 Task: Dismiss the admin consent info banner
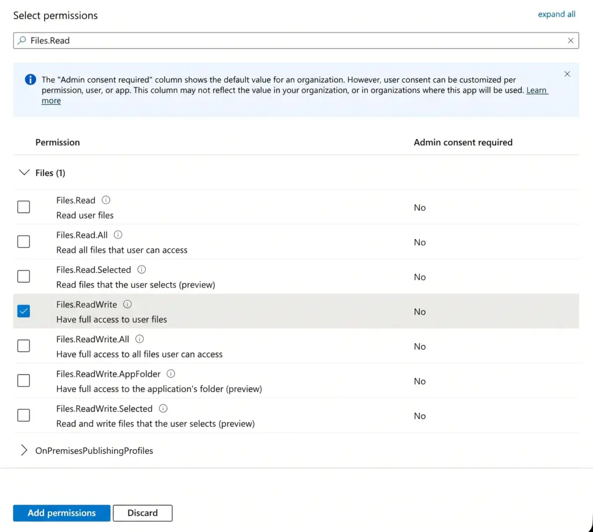tap(567, 74)
